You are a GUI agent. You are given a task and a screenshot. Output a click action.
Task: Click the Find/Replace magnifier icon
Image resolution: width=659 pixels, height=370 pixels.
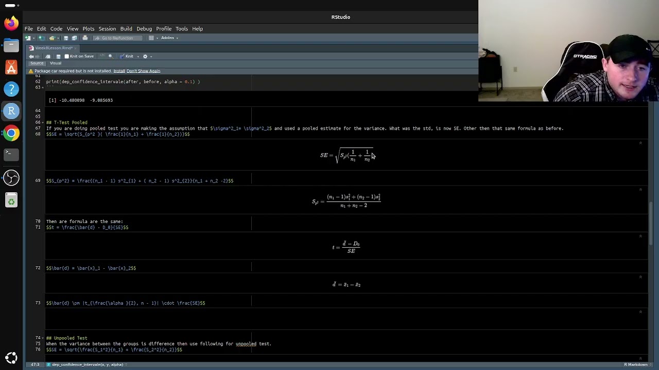pos(111,57)
